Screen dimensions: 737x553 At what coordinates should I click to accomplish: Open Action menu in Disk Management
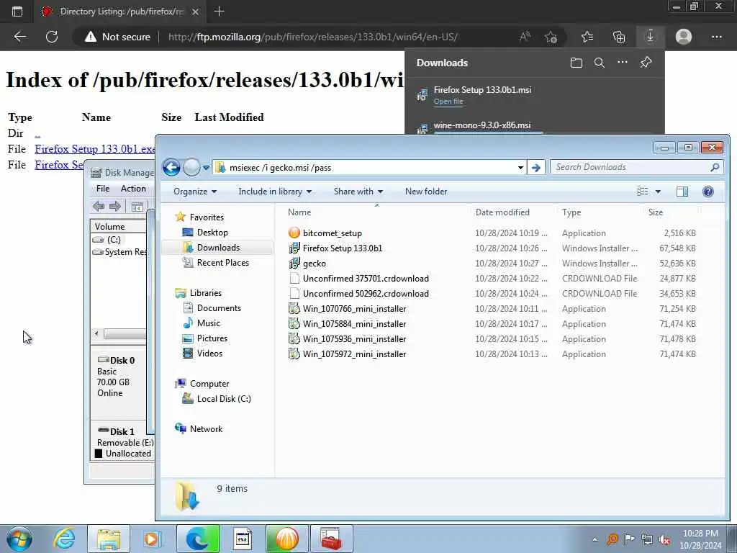pos(133,189)
